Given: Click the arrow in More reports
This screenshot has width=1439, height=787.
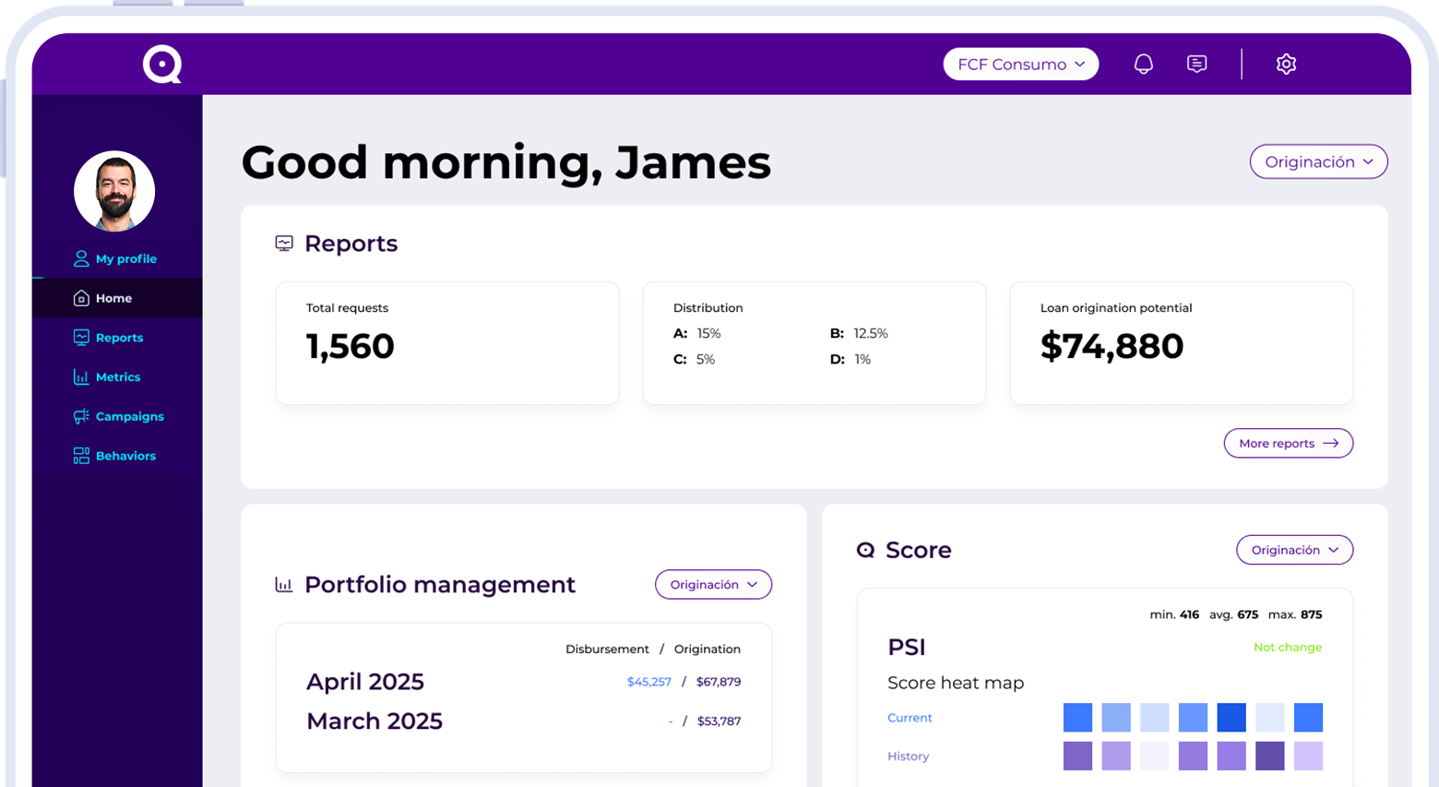Looking at the screenshot, I should pos(1330,443).
